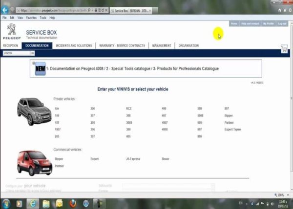The image size is (293, 209).
Task: Open the Windows Start button
Action: (6, 204)
